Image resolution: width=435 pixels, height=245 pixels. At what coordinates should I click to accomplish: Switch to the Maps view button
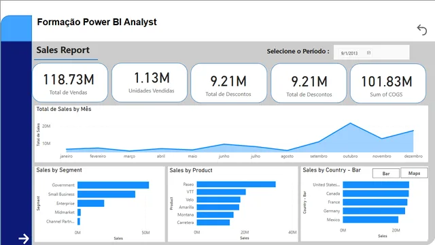point(414,173)
